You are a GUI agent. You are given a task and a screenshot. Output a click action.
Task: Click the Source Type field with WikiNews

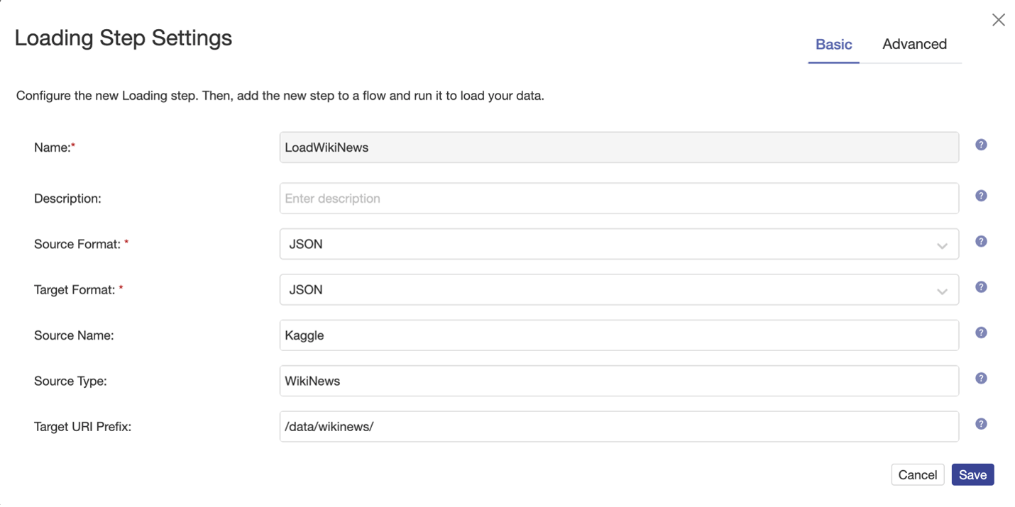pos(618,381)
